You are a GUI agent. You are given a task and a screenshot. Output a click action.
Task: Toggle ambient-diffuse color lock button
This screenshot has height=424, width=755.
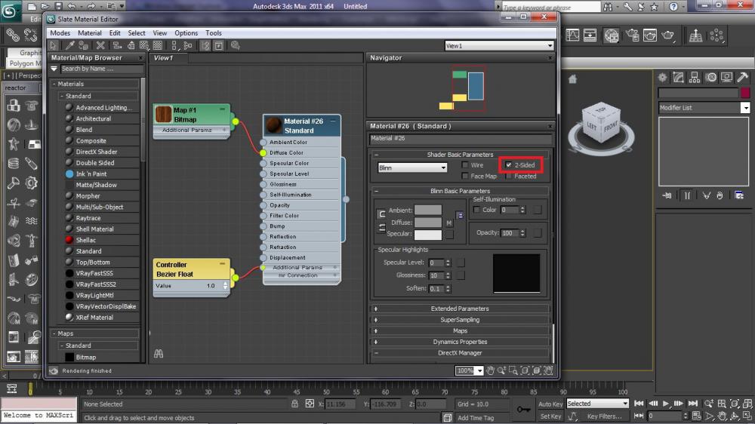click(381, 214)
